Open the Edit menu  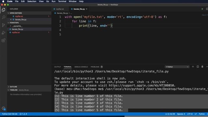pyautogui.click(x=23, y=1)
